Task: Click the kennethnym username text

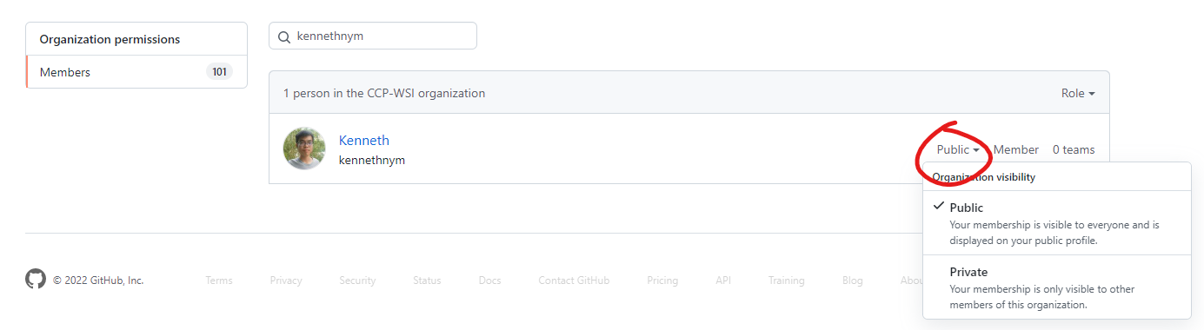Action: [x=372, y=160]
